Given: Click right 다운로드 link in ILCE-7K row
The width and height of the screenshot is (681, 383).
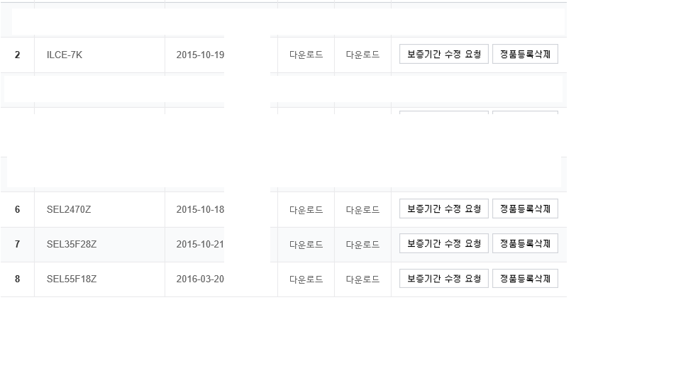Looking at the screenshot, I should [x=362, y=55].
